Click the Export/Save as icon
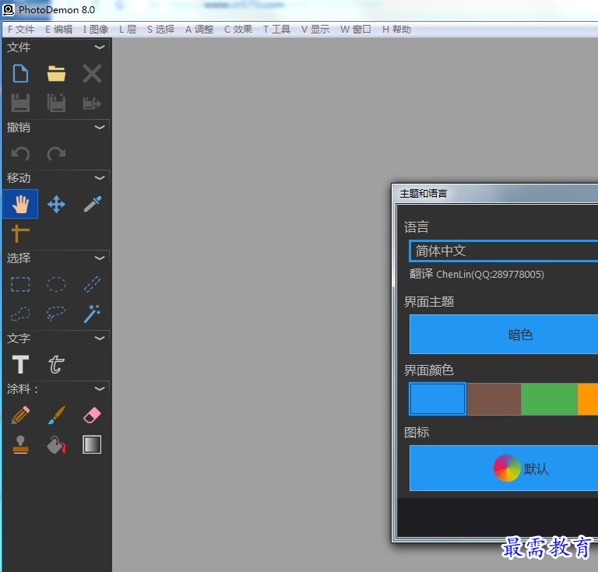The image size is (598, 572). 92,103
